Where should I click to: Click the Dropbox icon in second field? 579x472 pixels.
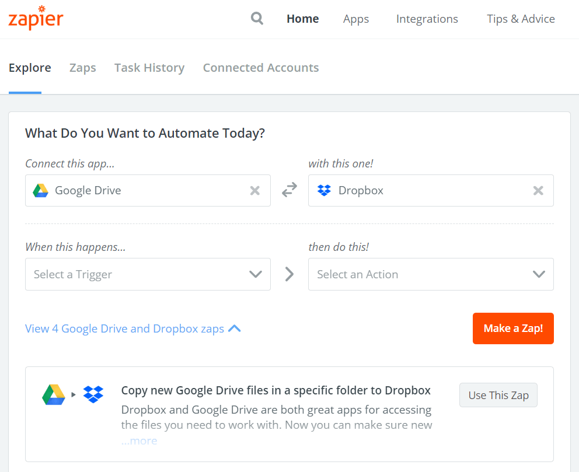[324, 190]
